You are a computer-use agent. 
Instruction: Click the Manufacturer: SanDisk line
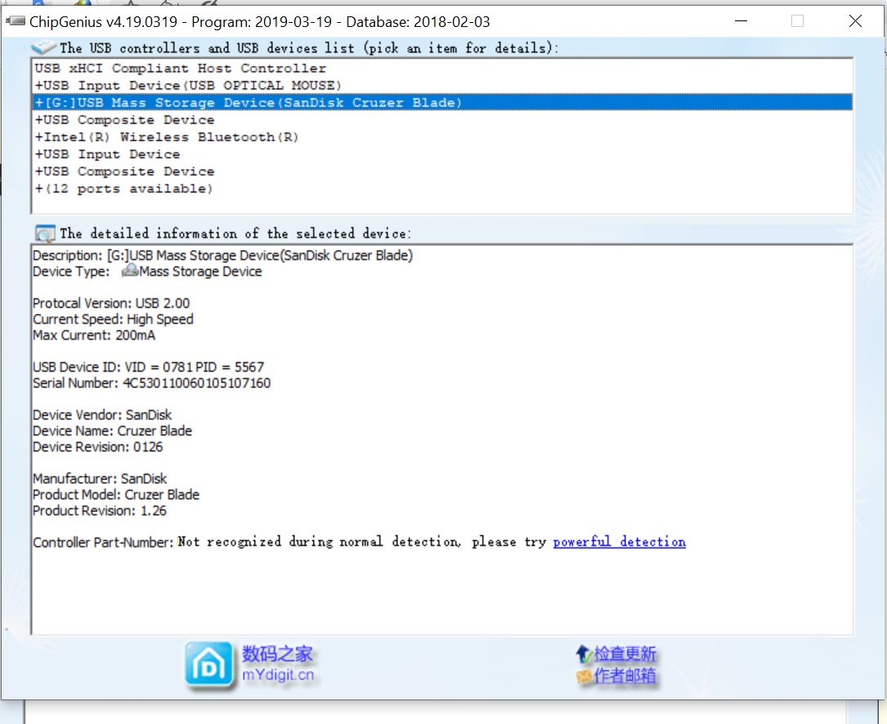[100, 479]
